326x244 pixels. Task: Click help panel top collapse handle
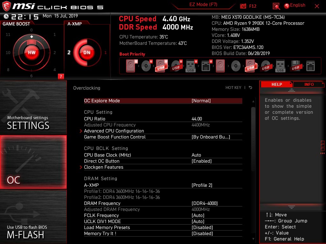[x=292, y=90]
